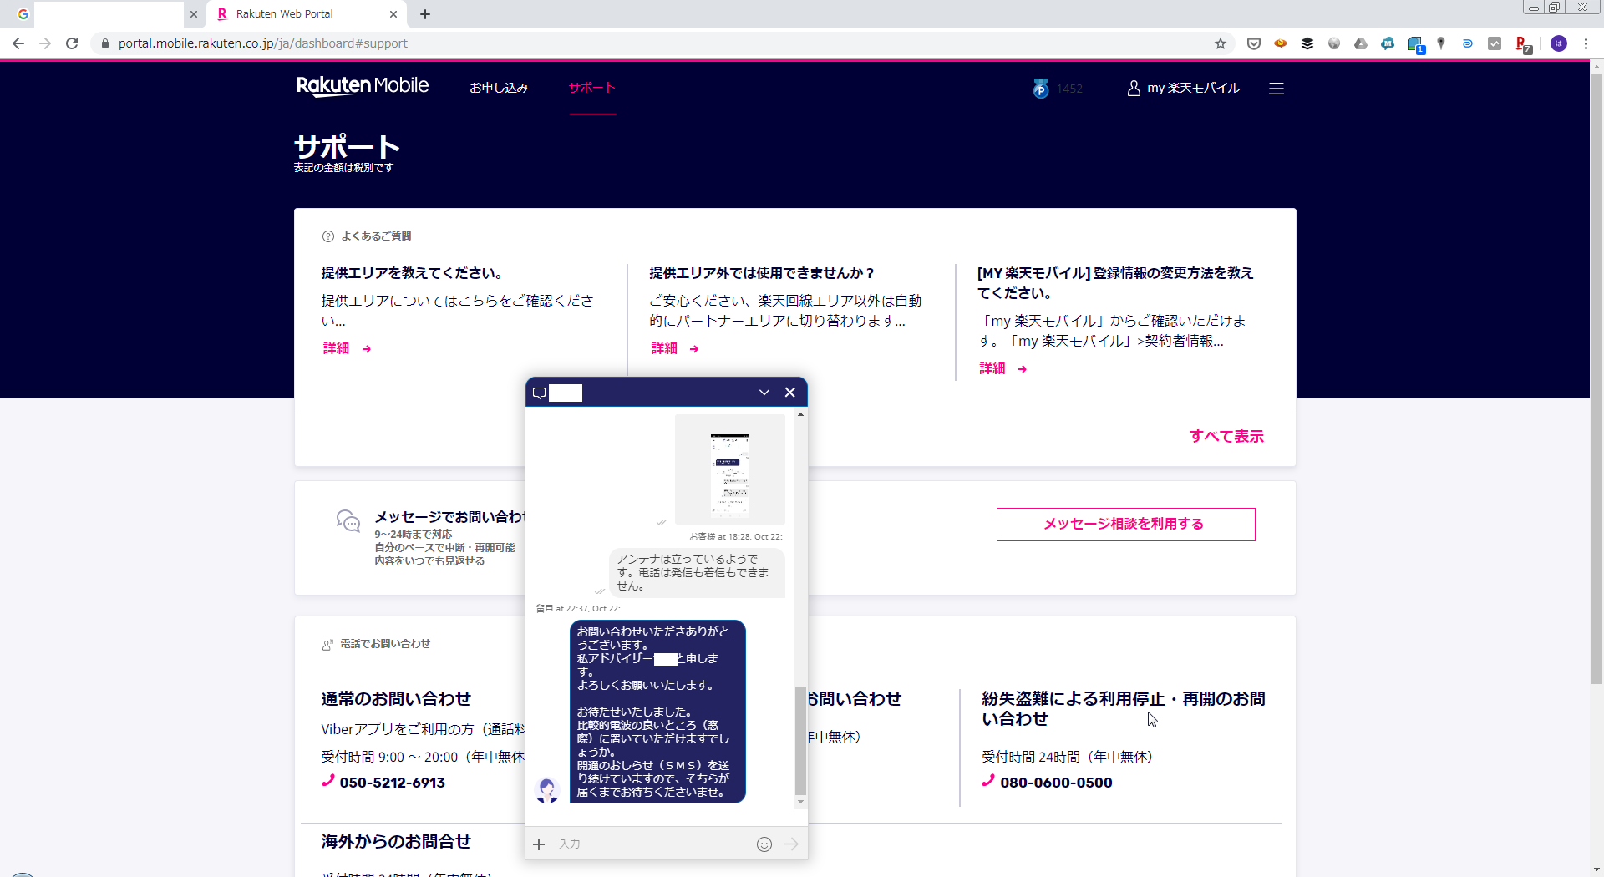Image resolution: width=1604 pixels, height=877 pixels.
Task: Click the 提供エリア外では使用できませんか heading
Action: [763, 273]
